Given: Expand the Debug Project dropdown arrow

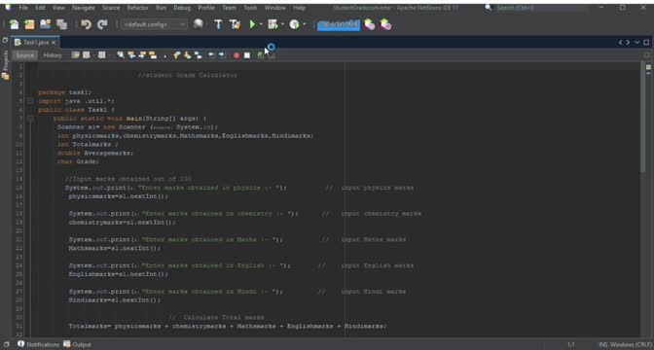Looking at the screenshot, I should point(282,24).
